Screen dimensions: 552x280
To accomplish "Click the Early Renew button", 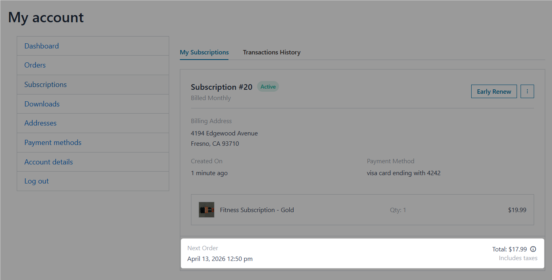I will (x=494, y=91).
